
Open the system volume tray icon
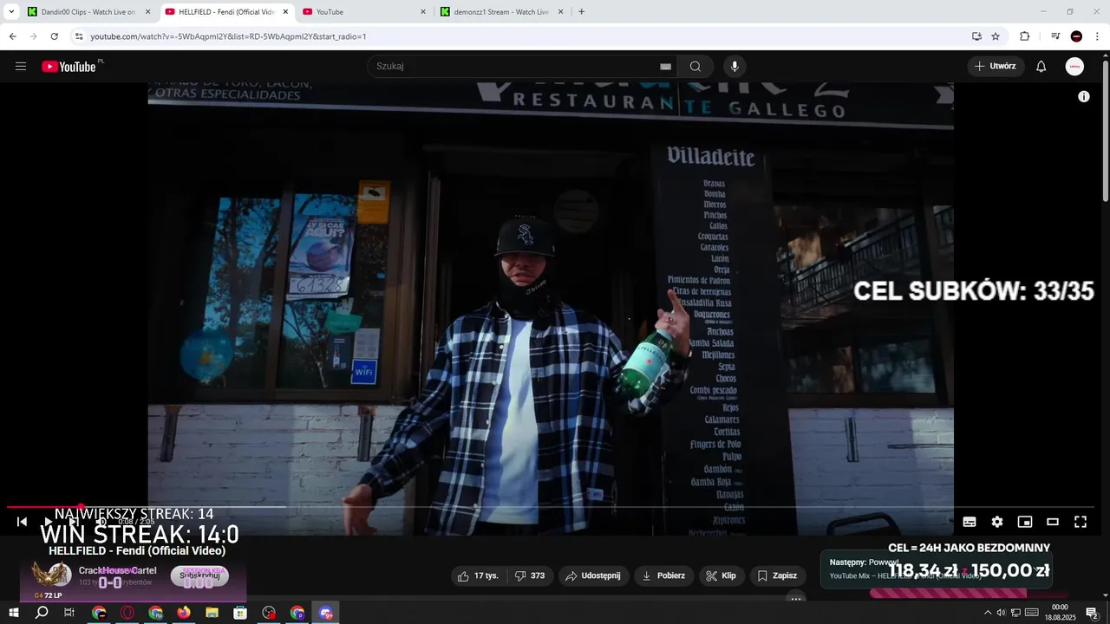tap(1001, 613)
